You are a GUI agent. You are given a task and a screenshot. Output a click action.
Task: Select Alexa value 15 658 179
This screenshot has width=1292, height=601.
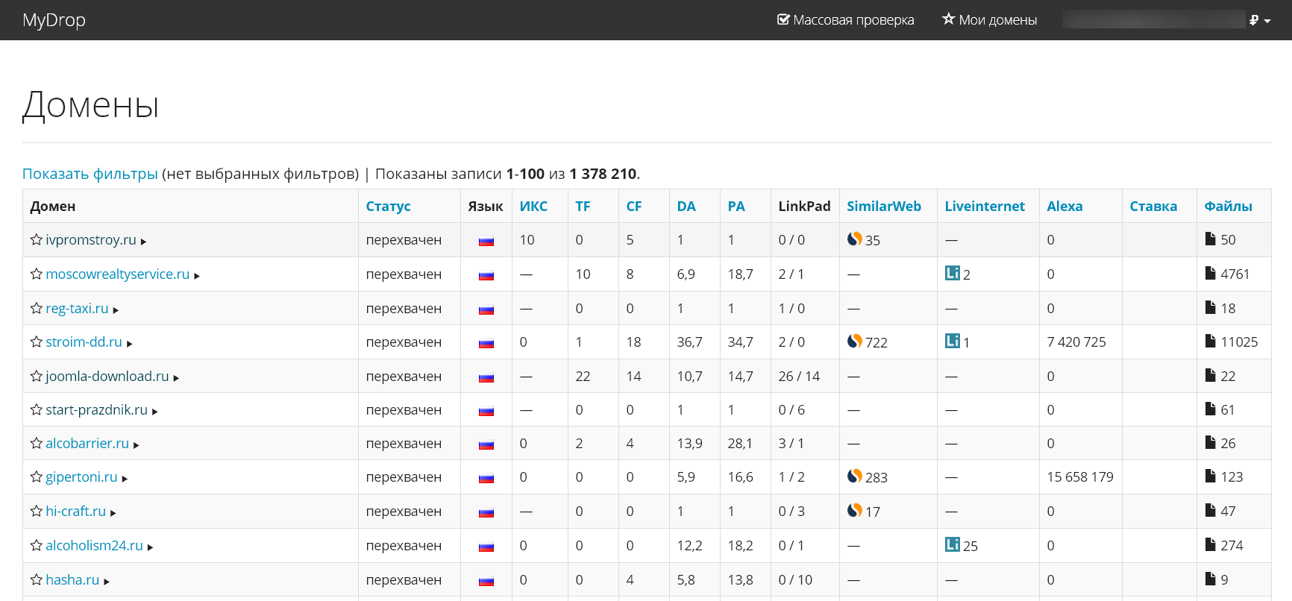1080,476
